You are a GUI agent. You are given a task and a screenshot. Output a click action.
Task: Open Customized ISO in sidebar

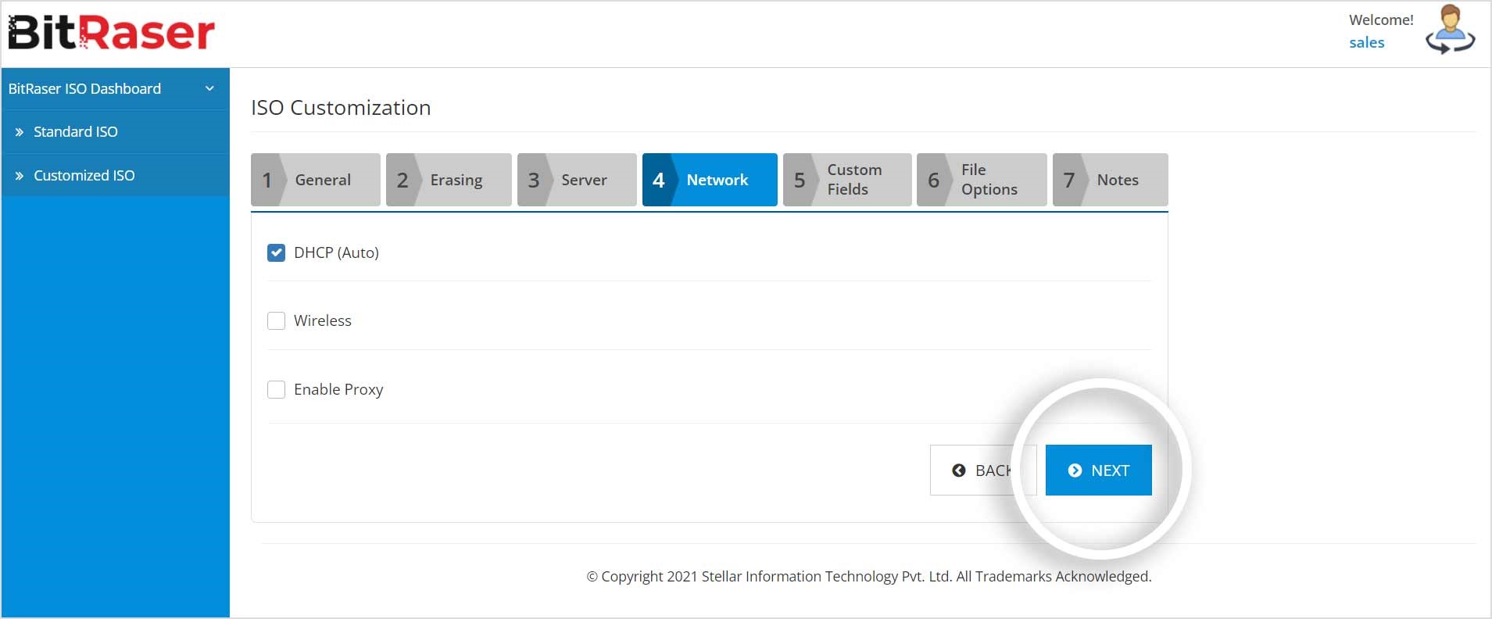point(116,175)
